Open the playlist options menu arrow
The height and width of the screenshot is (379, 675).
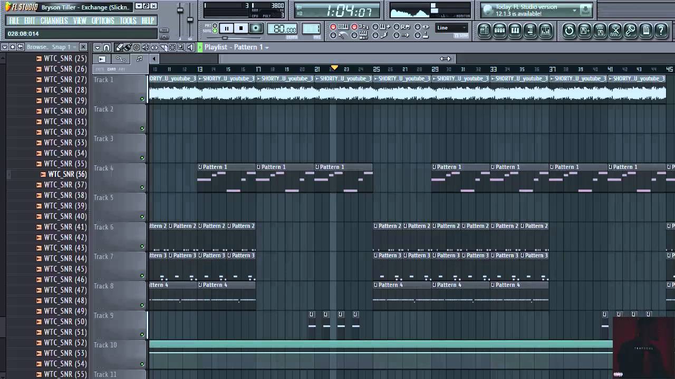(98, 47)
